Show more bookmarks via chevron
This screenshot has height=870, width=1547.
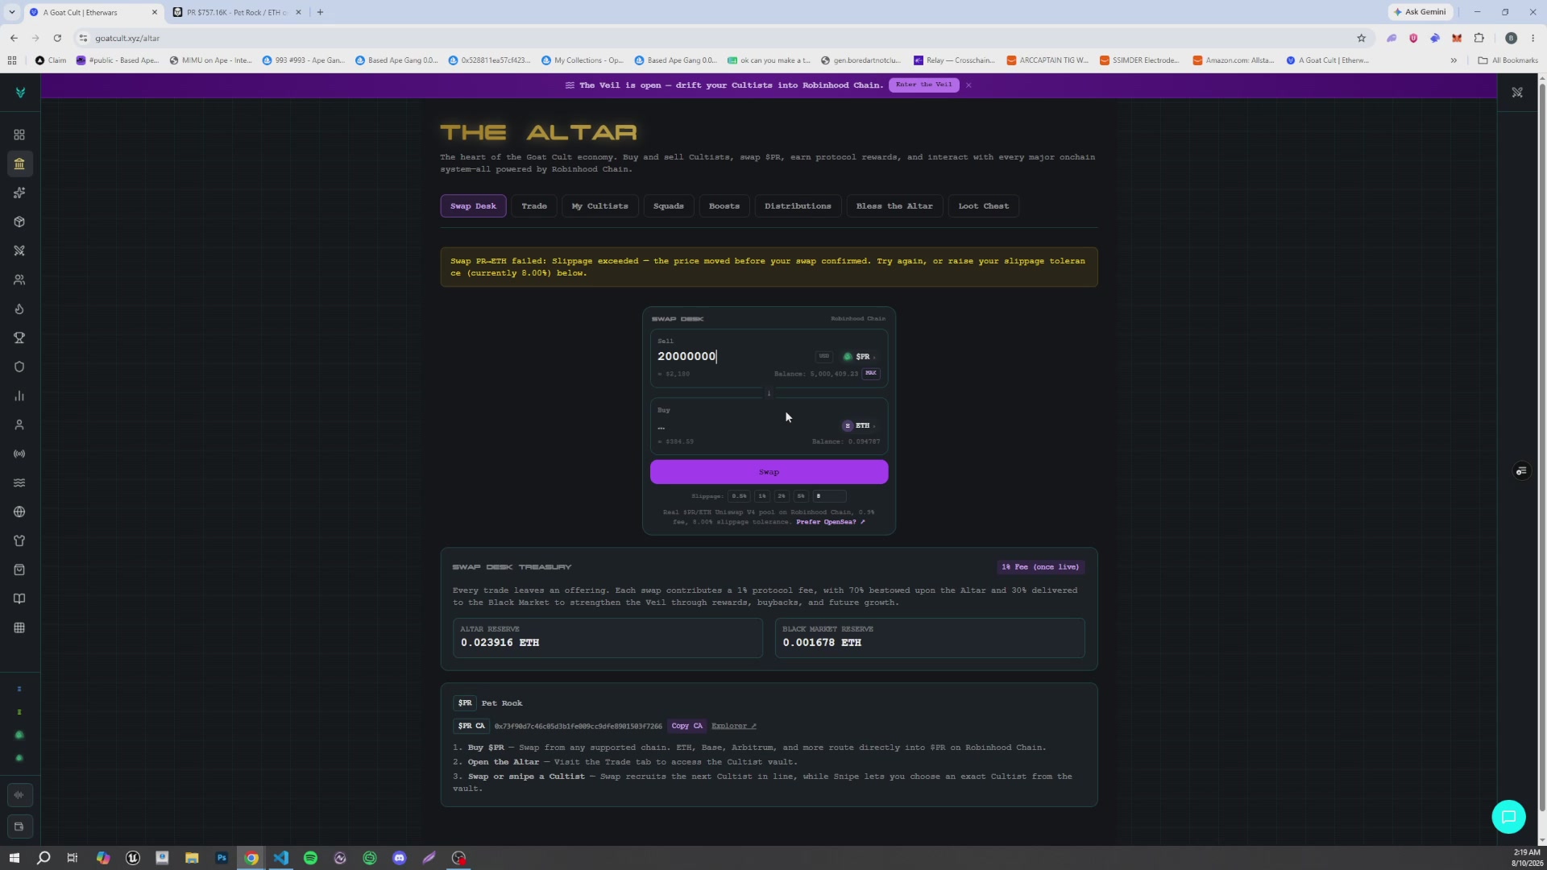(x=1454, y=60)
